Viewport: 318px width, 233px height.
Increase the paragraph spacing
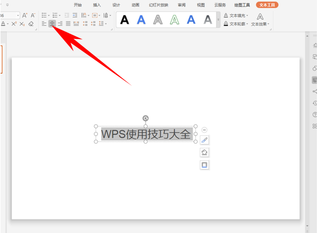tap(85, 24)
